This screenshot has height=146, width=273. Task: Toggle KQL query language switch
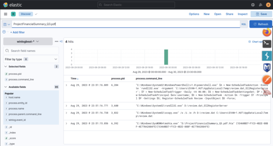(244, 24)
